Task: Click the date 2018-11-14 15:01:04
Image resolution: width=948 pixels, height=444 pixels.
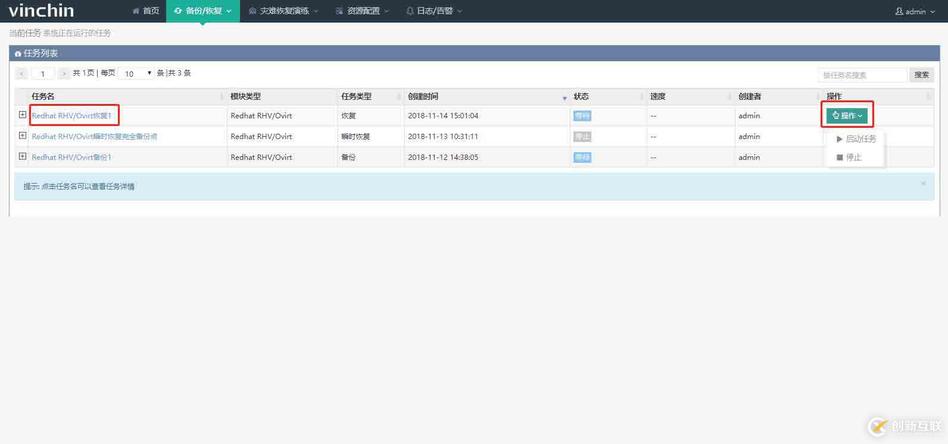Action: (443, 116)
